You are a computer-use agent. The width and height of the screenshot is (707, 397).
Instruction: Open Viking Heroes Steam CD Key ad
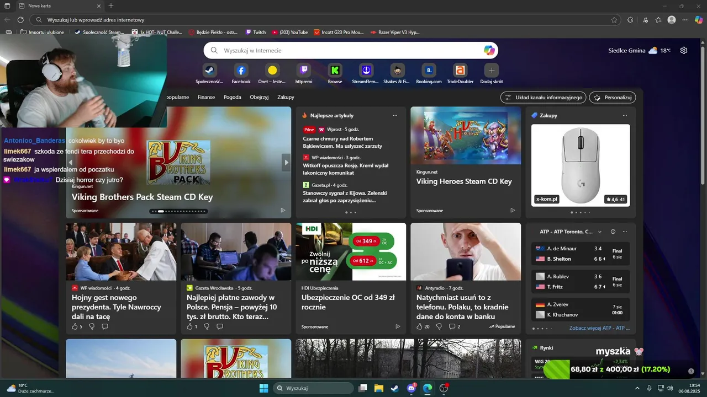pos(466,162)
